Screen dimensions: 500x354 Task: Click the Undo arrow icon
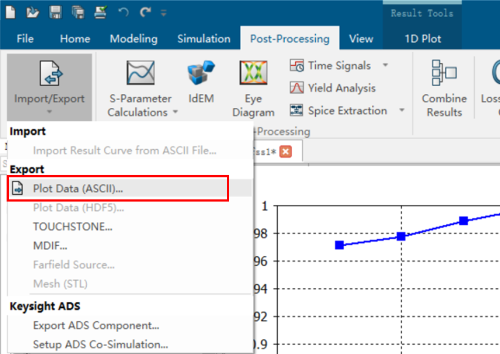[x=124, y=12]
